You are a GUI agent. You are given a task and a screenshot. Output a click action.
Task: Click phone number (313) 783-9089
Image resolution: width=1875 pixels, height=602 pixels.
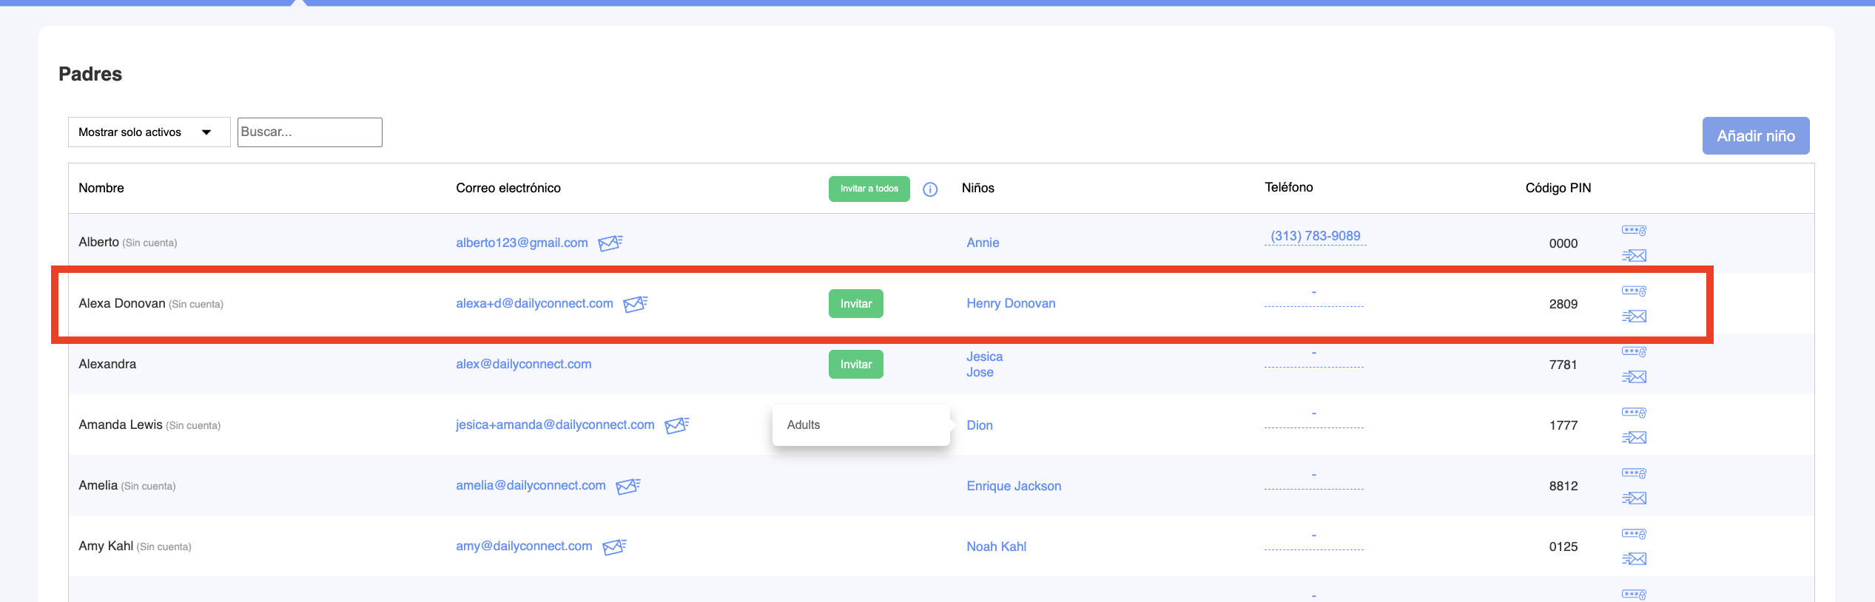click(1315, 236)
